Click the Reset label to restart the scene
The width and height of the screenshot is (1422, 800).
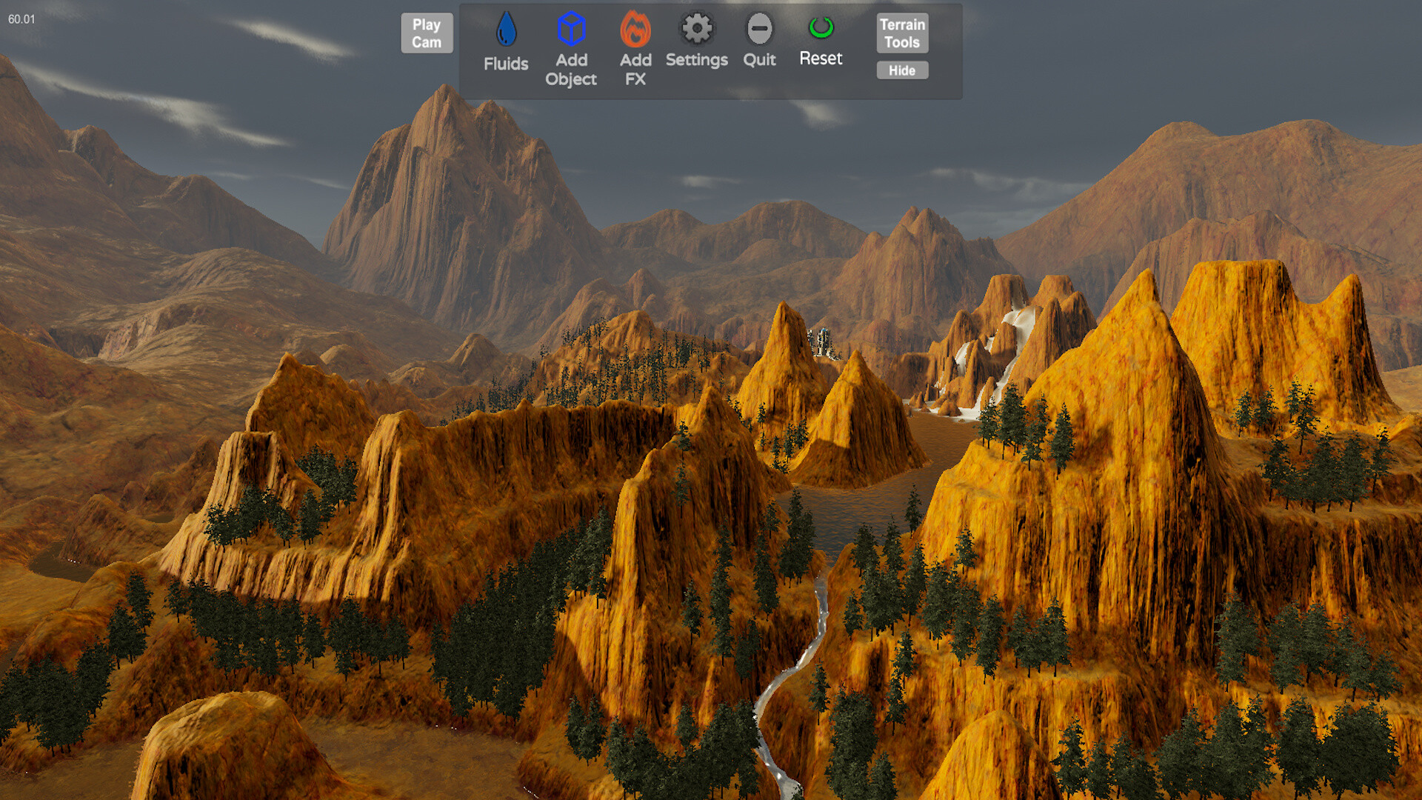[x=821, y=58]
